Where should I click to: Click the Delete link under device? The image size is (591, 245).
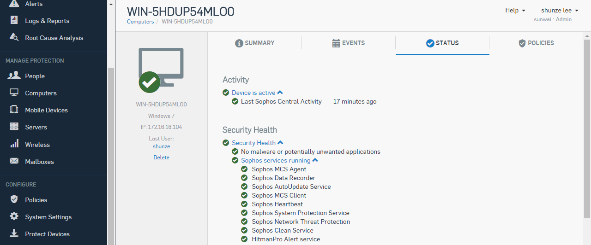click(x=162, y=157)
